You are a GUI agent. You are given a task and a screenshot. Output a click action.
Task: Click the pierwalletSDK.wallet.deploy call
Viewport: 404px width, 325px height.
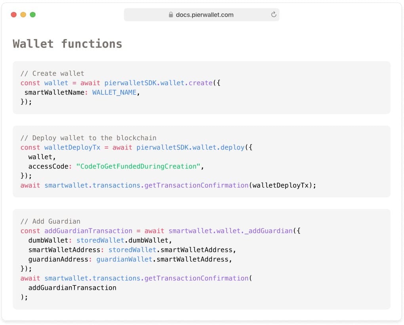pos(191,147)
